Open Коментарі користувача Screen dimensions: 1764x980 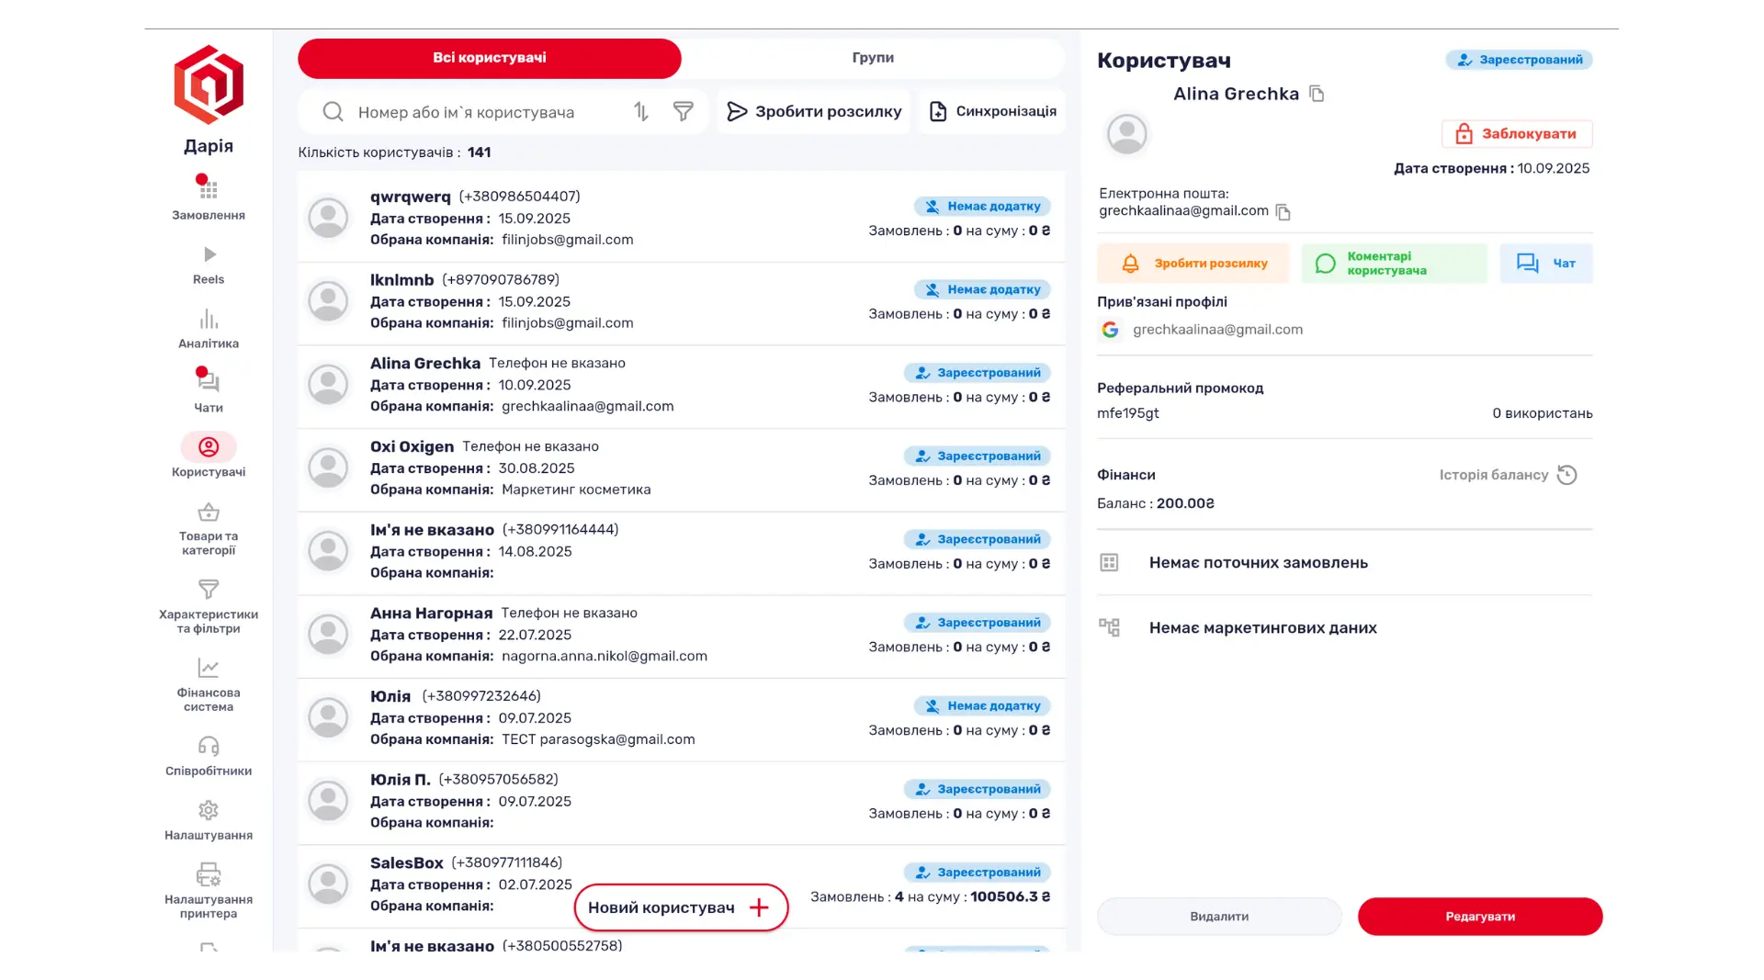click(1394, 264)
